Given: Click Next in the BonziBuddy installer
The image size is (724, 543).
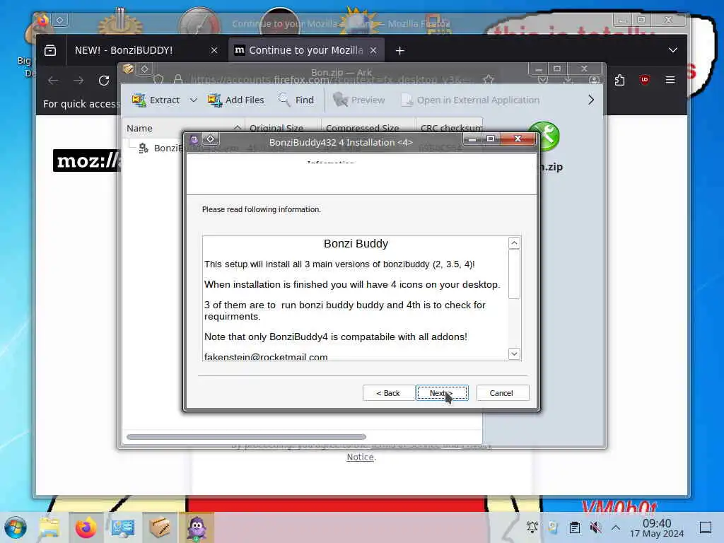Looking at the screenshot, I should tap(442, 393).
